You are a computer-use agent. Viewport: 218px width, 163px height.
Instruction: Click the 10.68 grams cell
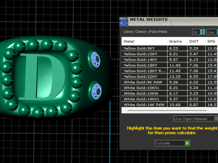[177, 105]
